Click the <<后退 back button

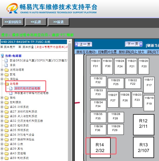point(36,22)
